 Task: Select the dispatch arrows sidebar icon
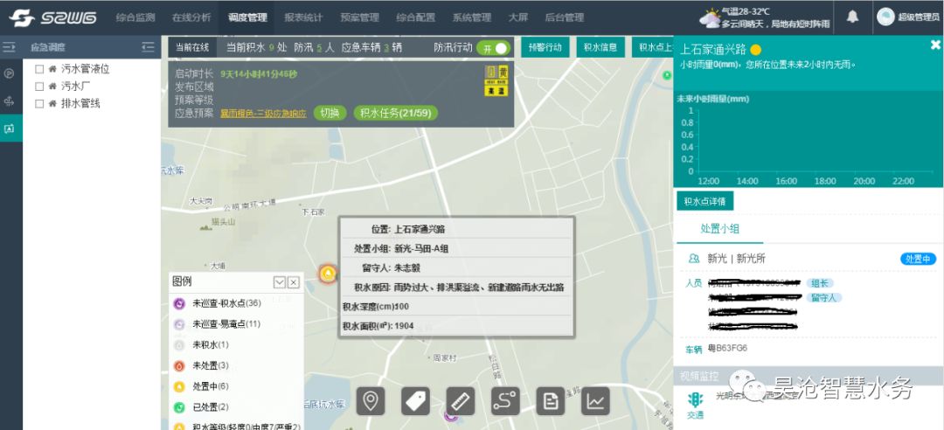[x=9, y=101]
